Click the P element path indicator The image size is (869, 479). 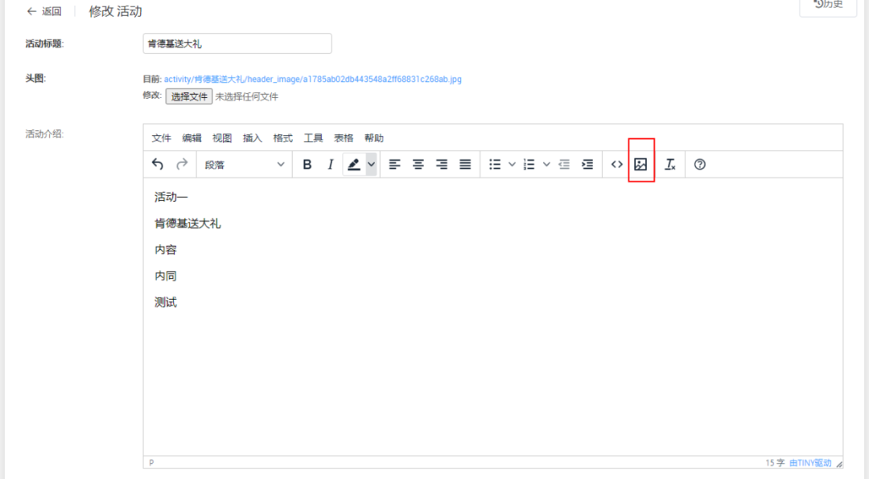pyautogui.click(x=151, y=462)
